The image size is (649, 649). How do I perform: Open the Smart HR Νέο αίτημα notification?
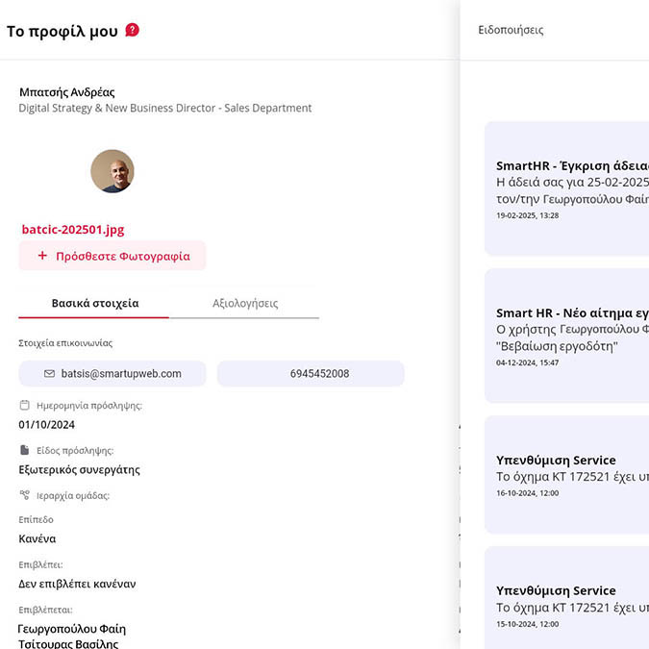click(x=567, y=336)
